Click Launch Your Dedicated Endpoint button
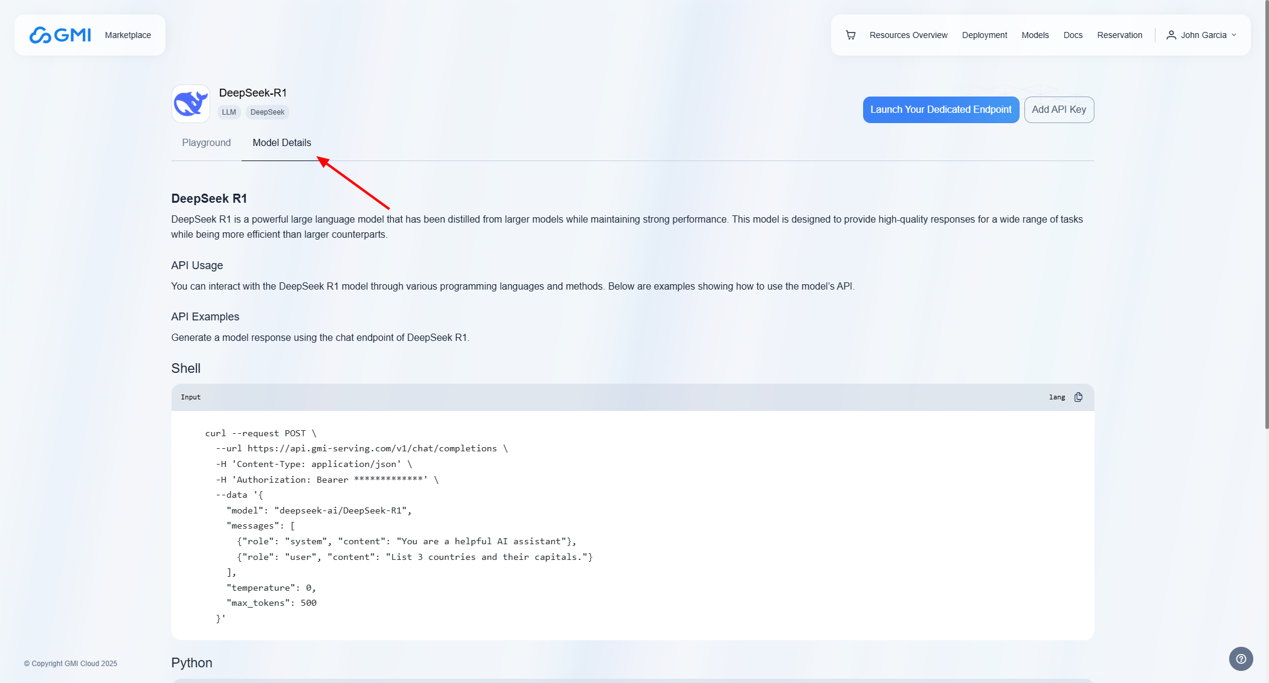 (x=941, y=110)
